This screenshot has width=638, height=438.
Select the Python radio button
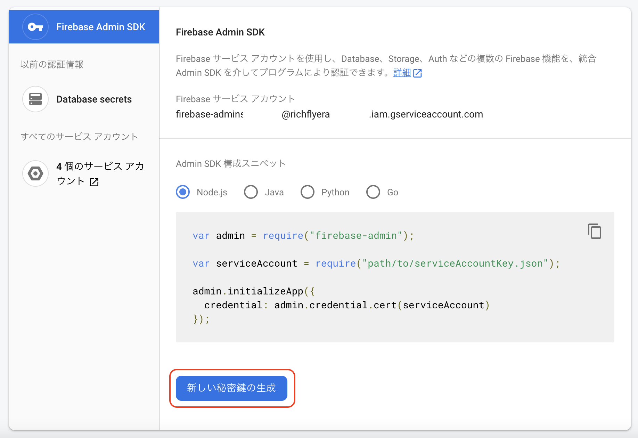(308, 192)
